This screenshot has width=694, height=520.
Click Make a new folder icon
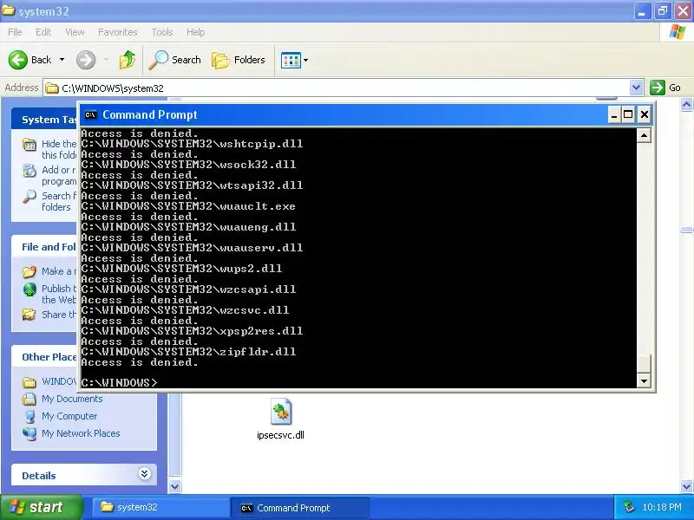pyautogui.click(x=29, y=271)
